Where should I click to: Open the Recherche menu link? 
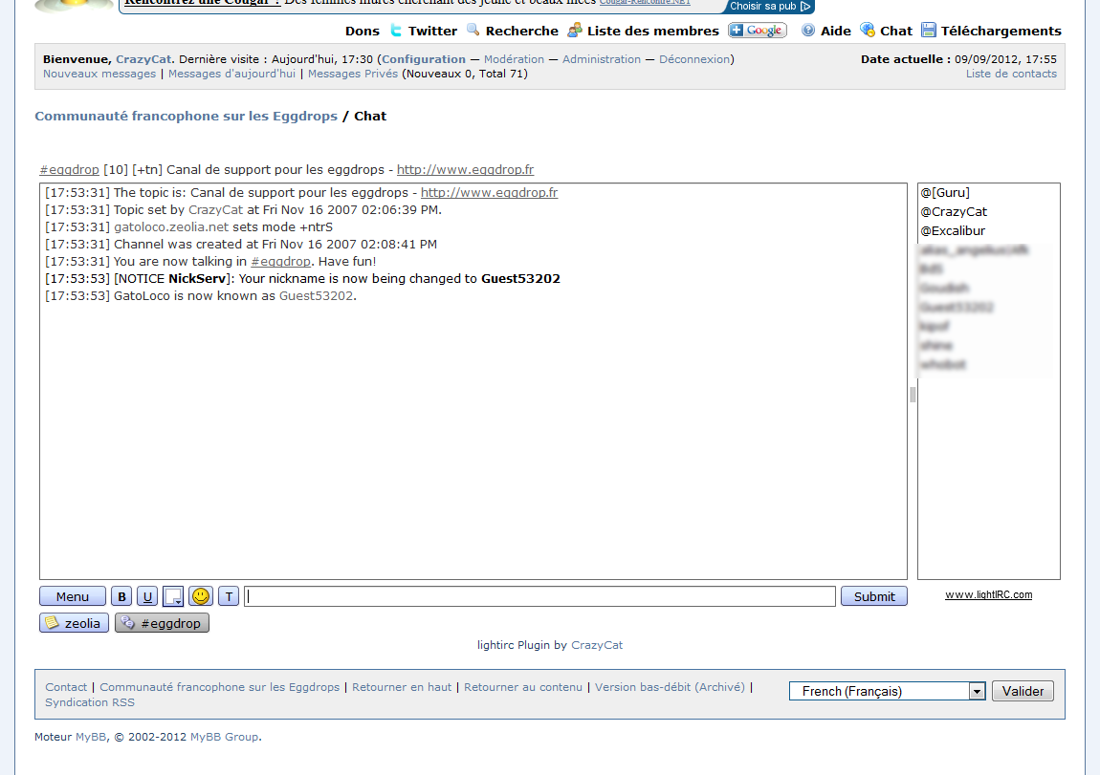pyautogui.click(x=522, y=31)
